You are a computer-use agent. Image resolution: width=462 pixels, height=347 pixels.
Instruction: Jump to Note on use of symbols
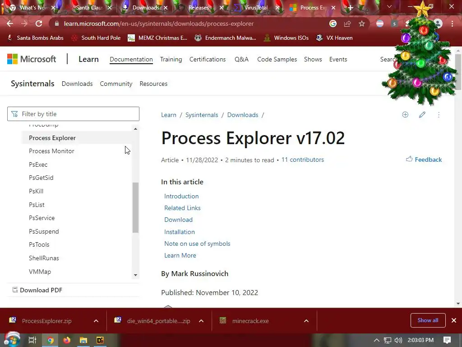(x=197, y=244)
